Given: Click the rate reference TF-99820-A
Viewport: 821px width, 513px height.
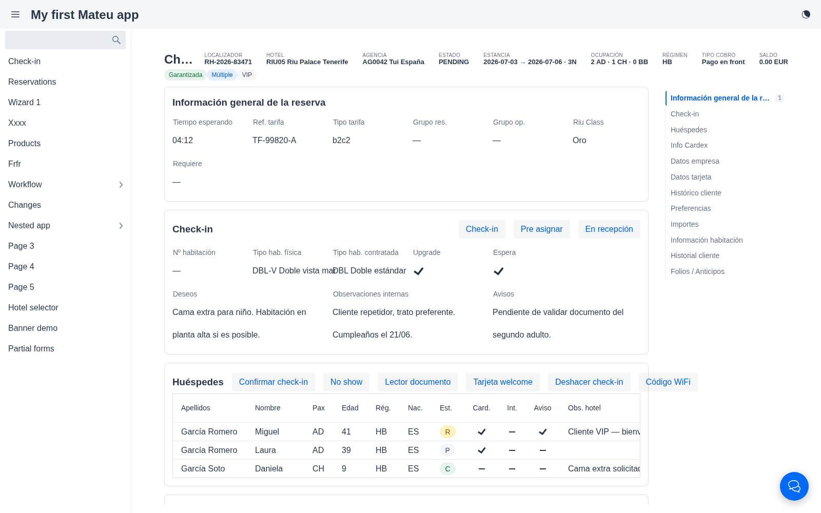Looking at the screenshot, I should click(275, 141).
